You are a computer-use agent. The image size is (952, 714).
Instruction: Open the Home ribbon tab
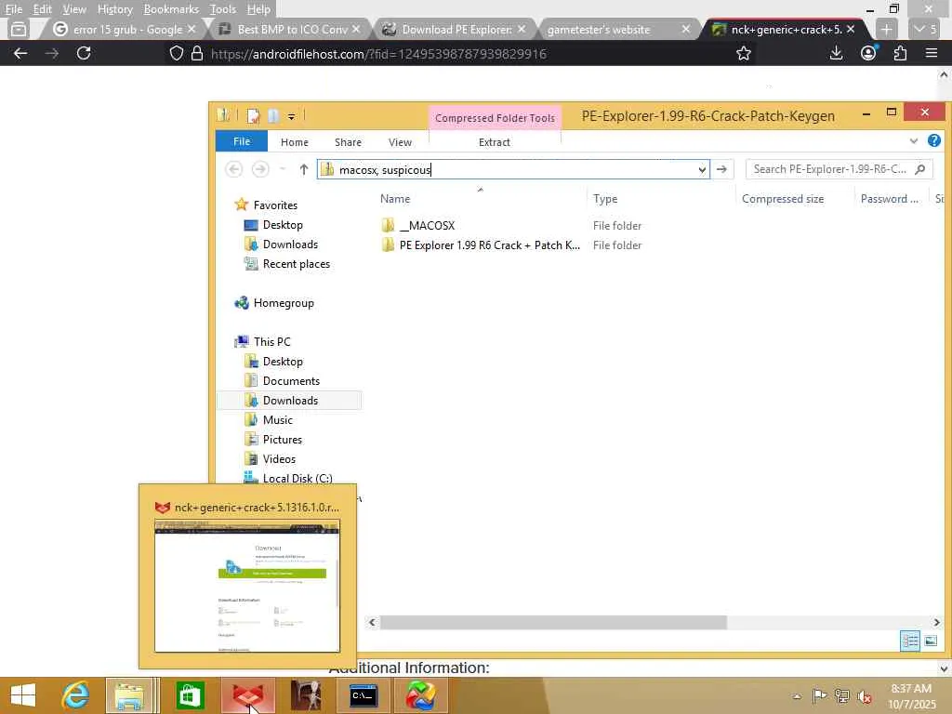[x=295, y=142]
